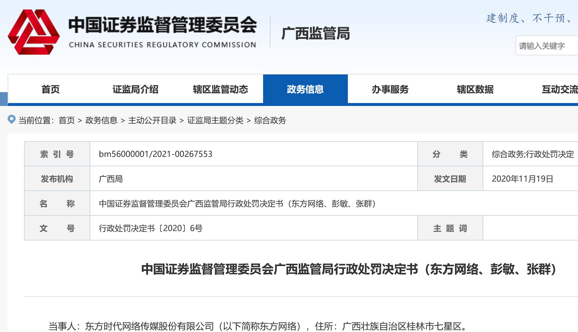The width and height of the screenshot is (578, 332).
Task: Click the 中国证券监督管理委员会 header title
Action: coord(162,25)
